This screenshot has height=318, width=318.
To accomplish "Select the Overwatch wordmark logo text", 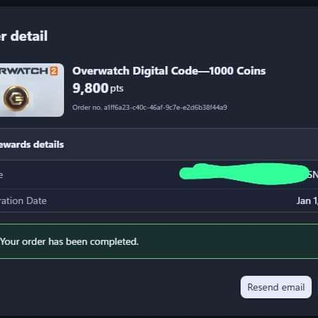I will coord(24,71).
